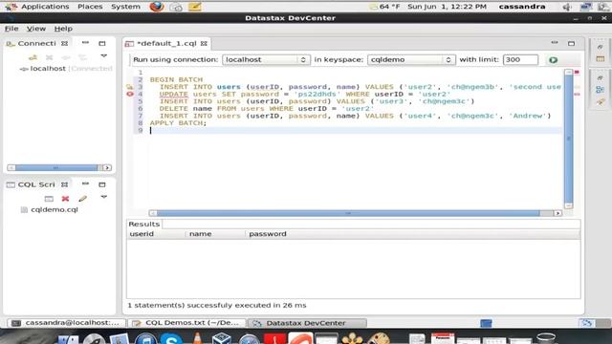Open the keyspace dropdown showing cqldemo
This screenshot has width=612, height=344.
[411, 59]
